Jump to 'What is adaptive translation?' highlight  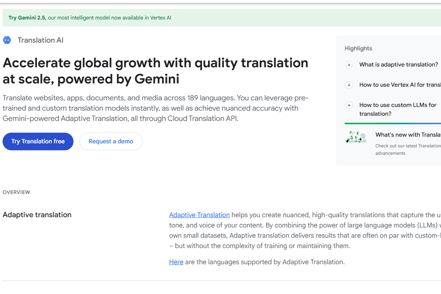[399, 65]
